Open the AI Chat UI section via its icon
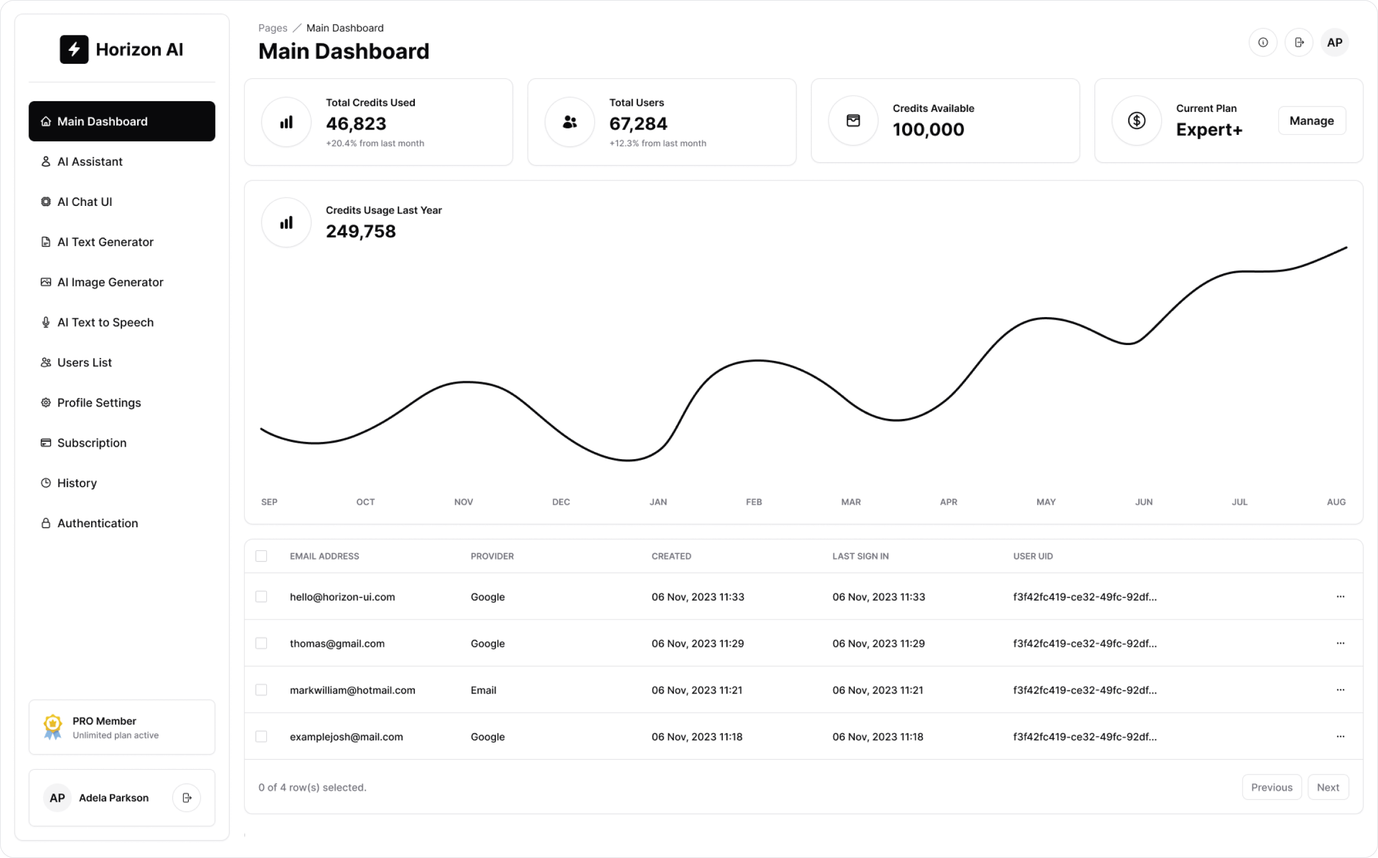The height and width of the screenshot is (858, 1378). pyautogui.click(x=46, y=201)
